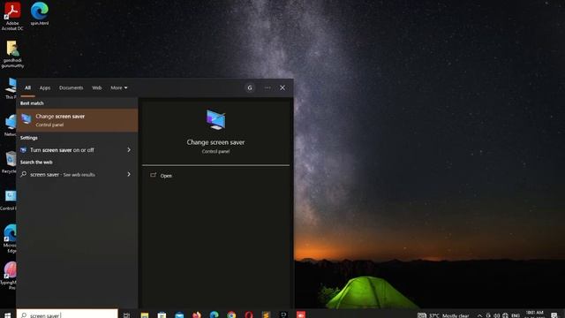Viewport: 565px width, 318px height.
Task: Open Microsoft Edge from the taskbar
Action: [214, 315]
